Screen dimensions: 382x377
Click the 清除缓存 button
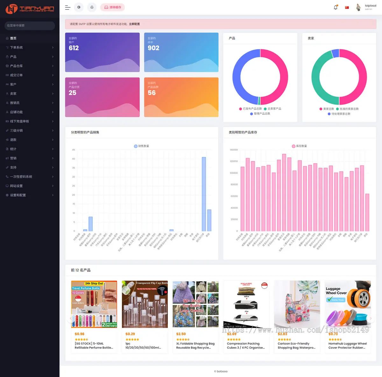pos(112,7)
